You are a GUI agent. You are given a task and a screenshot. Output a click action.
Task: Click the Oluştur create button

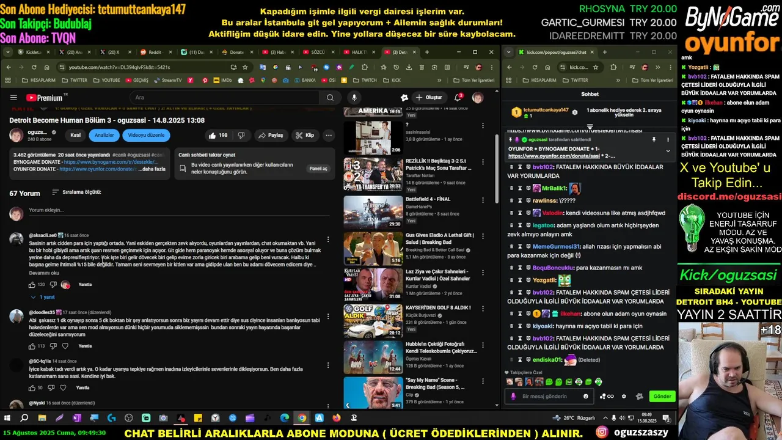click(x=429, y=97)
